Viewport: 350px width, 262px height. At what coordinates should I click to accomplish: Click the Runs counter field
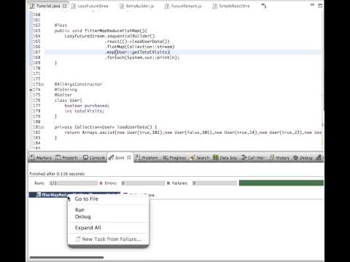coord(73,183)
